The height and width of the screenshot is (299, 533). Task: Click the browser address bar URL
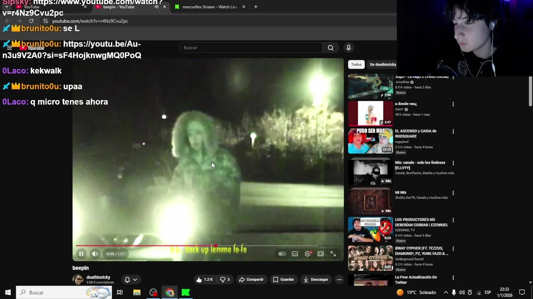coord(90,21)
